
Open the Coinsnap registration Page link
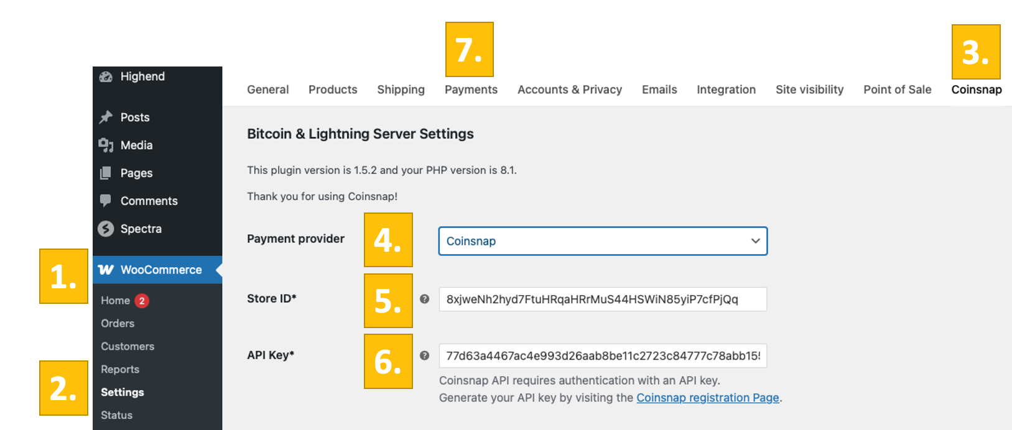(707, 398)
